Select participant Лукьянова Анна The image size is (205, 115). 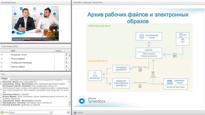tap(19, 55)
